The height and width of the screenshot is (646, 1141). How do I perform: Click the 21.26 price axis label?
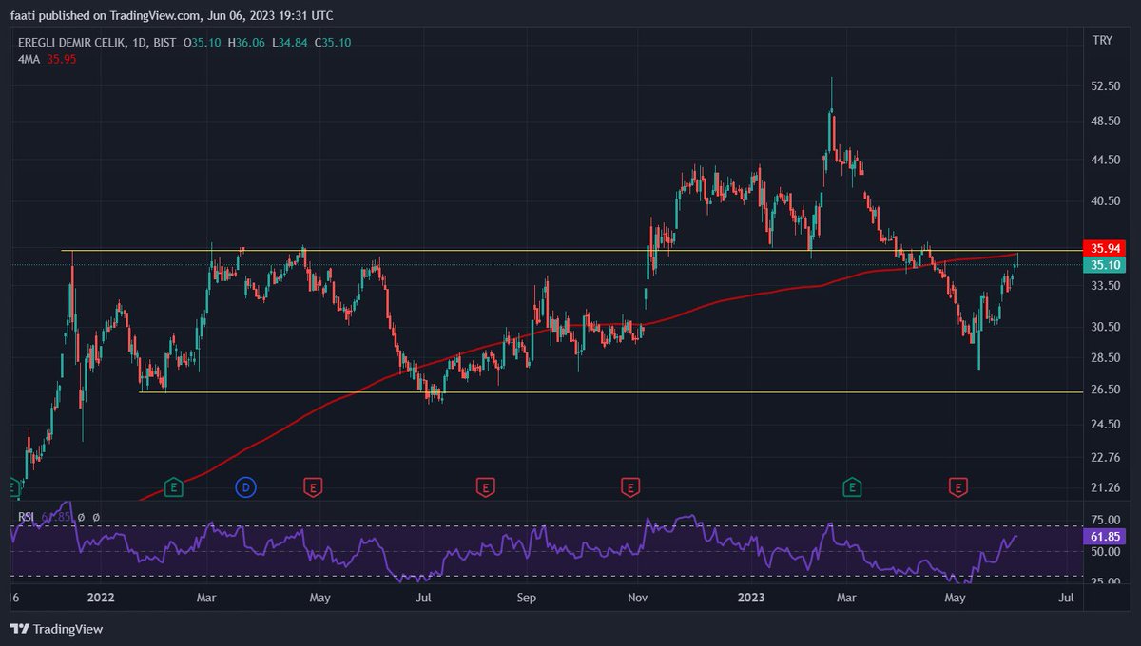(1105, 488)
